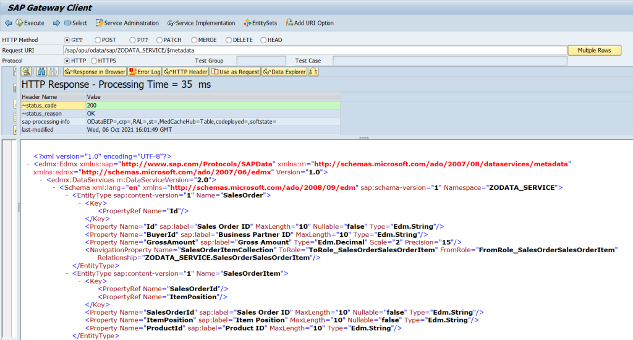The width and height of the screenshot is (633, 340).
Task: Click the Multiple Rows button
Action: click(x=594, y=51)
